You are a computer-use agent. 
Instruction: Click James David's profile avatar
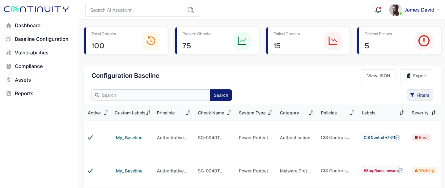395,10
